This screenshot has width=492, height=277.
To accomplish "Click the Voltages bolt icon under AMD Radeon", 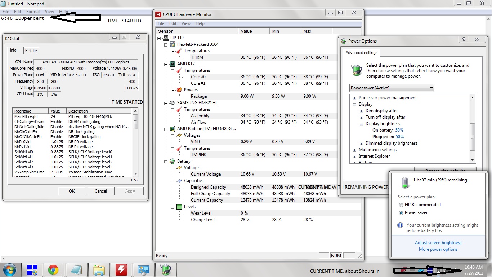I will [179, 135].
